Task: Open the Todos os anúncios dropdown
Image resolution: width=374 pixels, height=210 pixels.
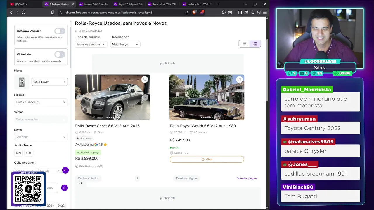Action: pos(91,44)
